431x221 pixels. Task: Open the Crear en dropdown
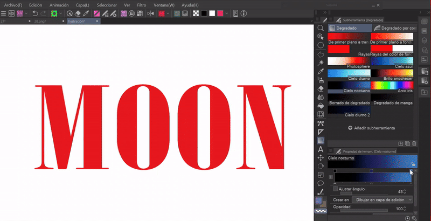383,200
